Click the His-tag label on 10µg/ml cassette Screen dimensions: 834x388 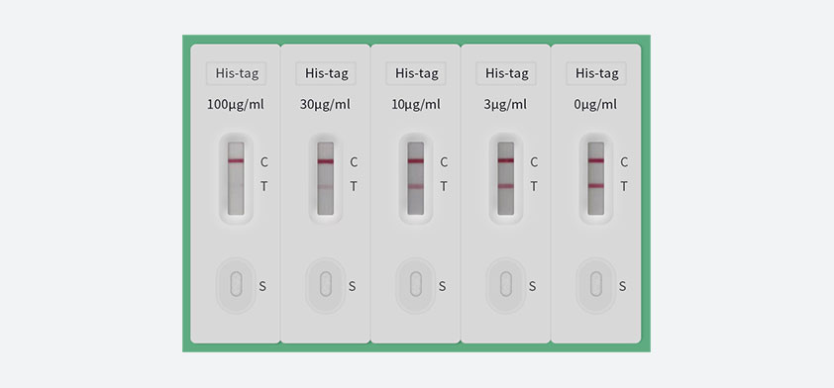tap(416, 73)
